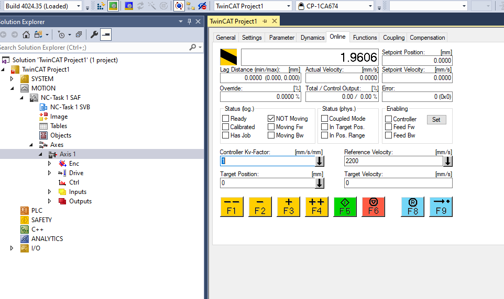Expand Enc tree node
Viewport: 504px width, 299px height.
49,164
